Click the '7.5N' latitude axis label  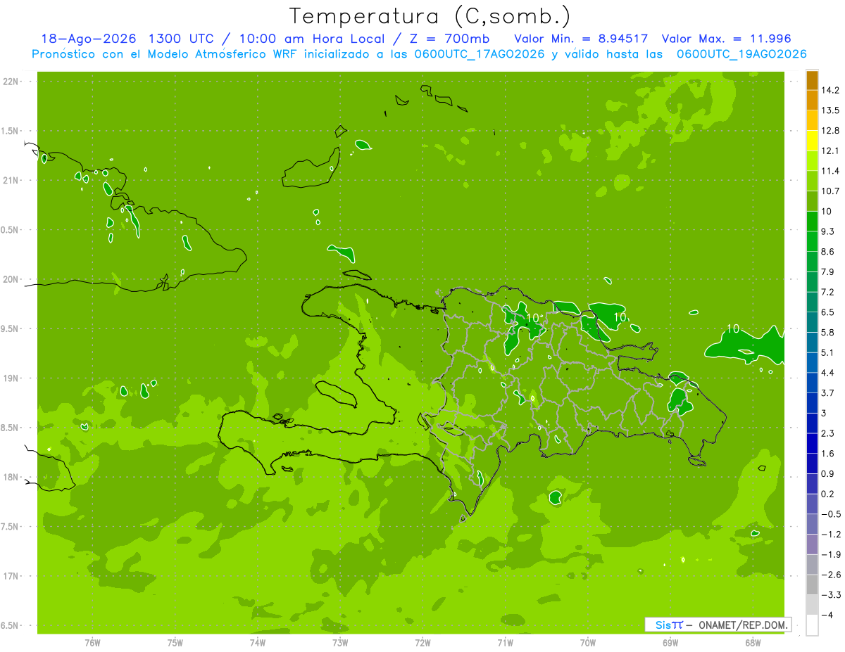click(11, 527)
